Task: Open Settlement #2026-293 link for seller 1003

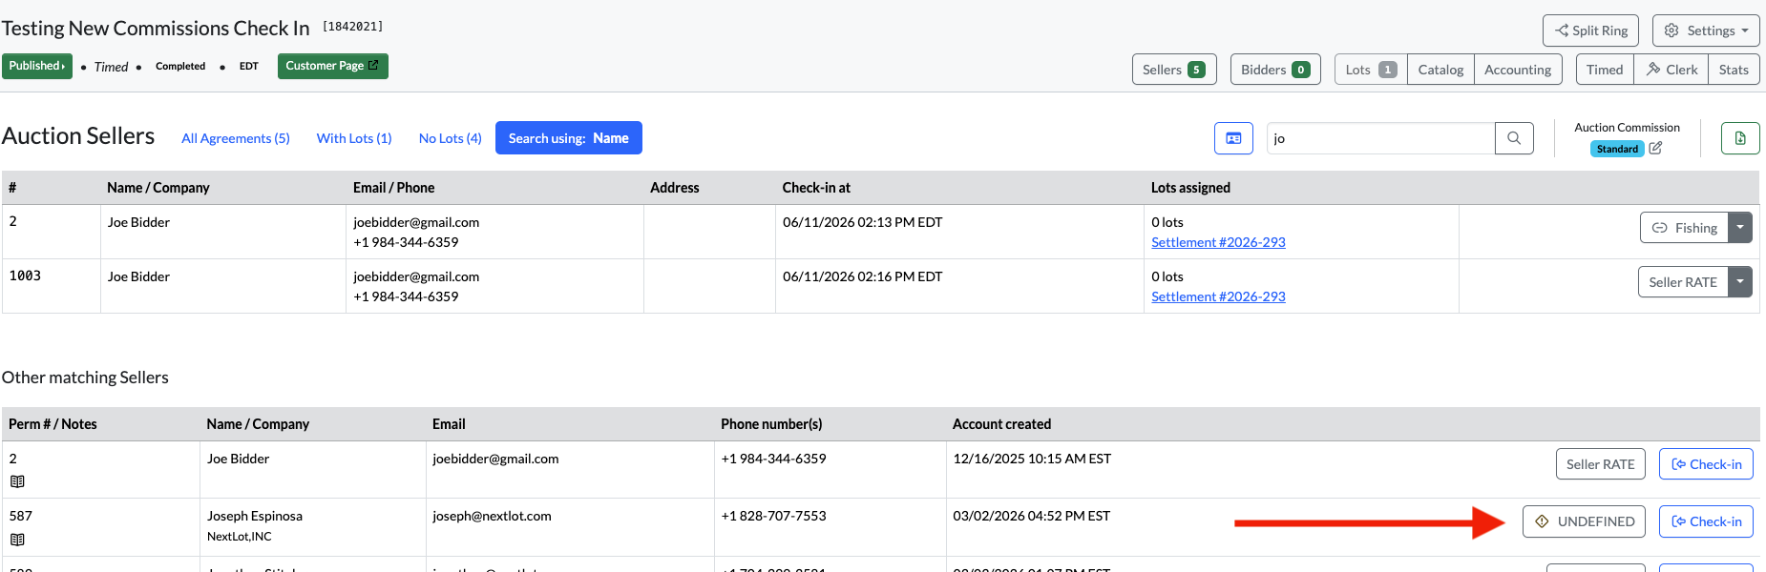Action: [x=1218, y=296]
